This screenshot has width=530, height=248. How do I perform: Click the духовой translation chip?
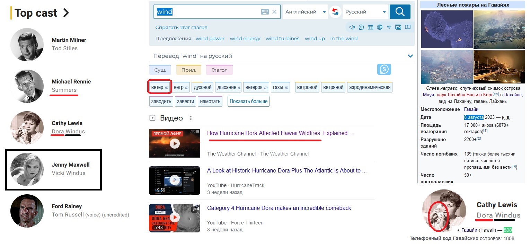click(203, 87)
